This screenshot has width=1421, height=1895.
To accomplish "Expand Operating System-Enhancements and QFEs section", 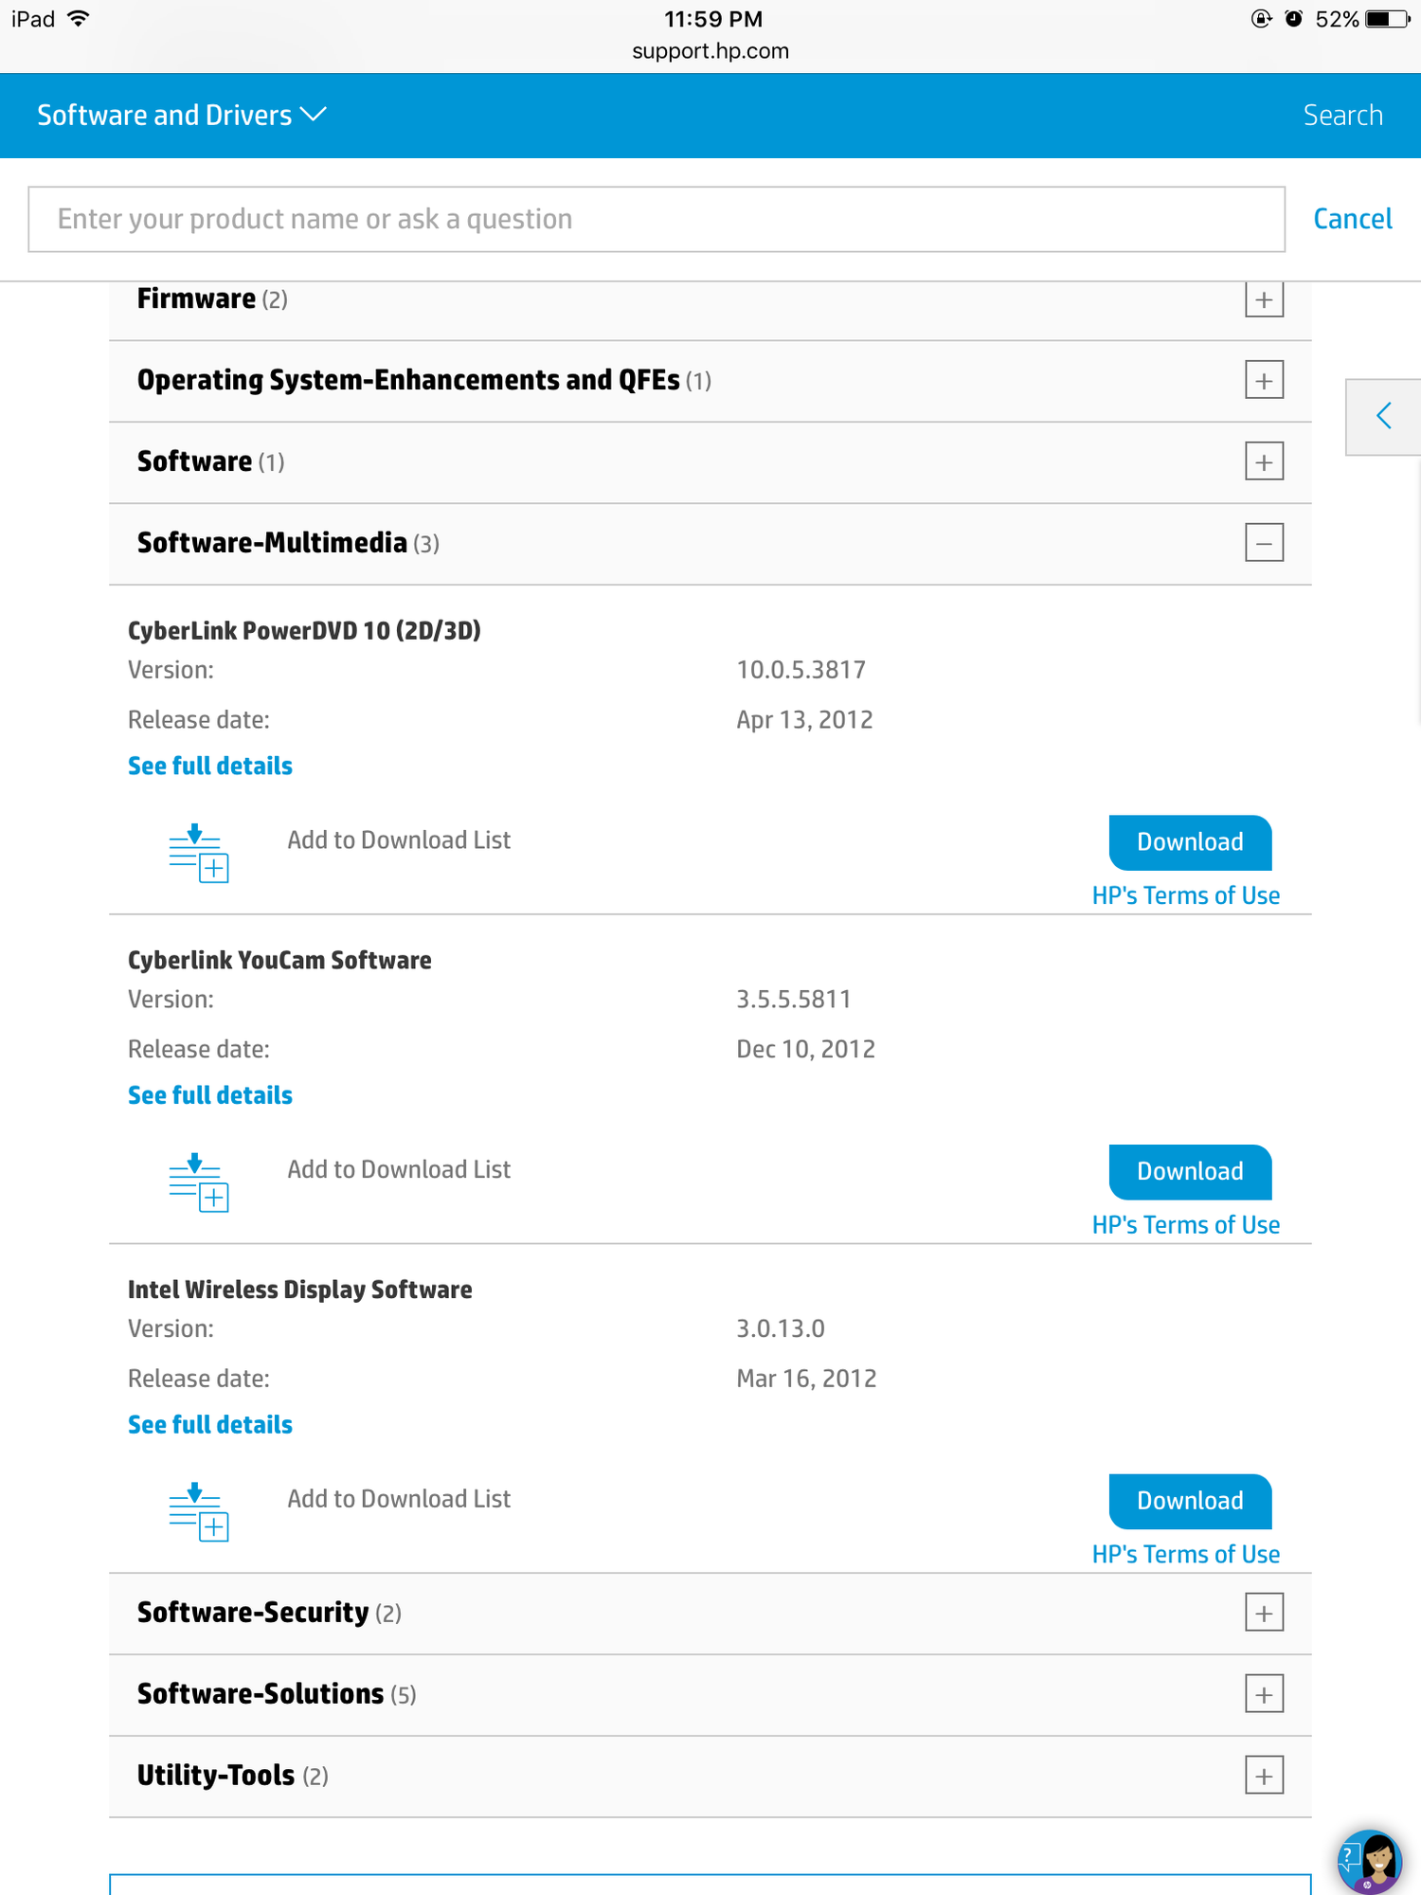I will click(1263, 380).
